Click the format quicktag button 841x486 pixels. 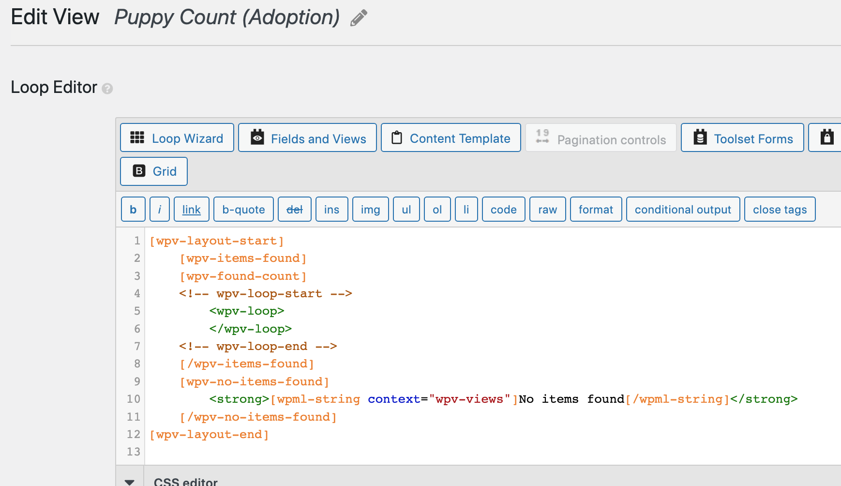596,209
